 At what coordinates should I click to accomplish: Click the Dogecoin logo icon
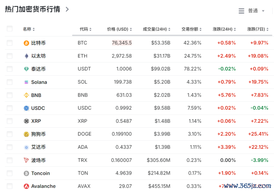point(27,134)
